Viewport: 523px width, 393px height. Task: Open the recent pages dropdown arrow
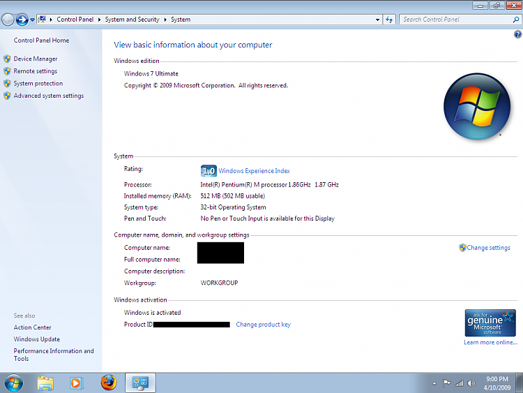(32, 20)
